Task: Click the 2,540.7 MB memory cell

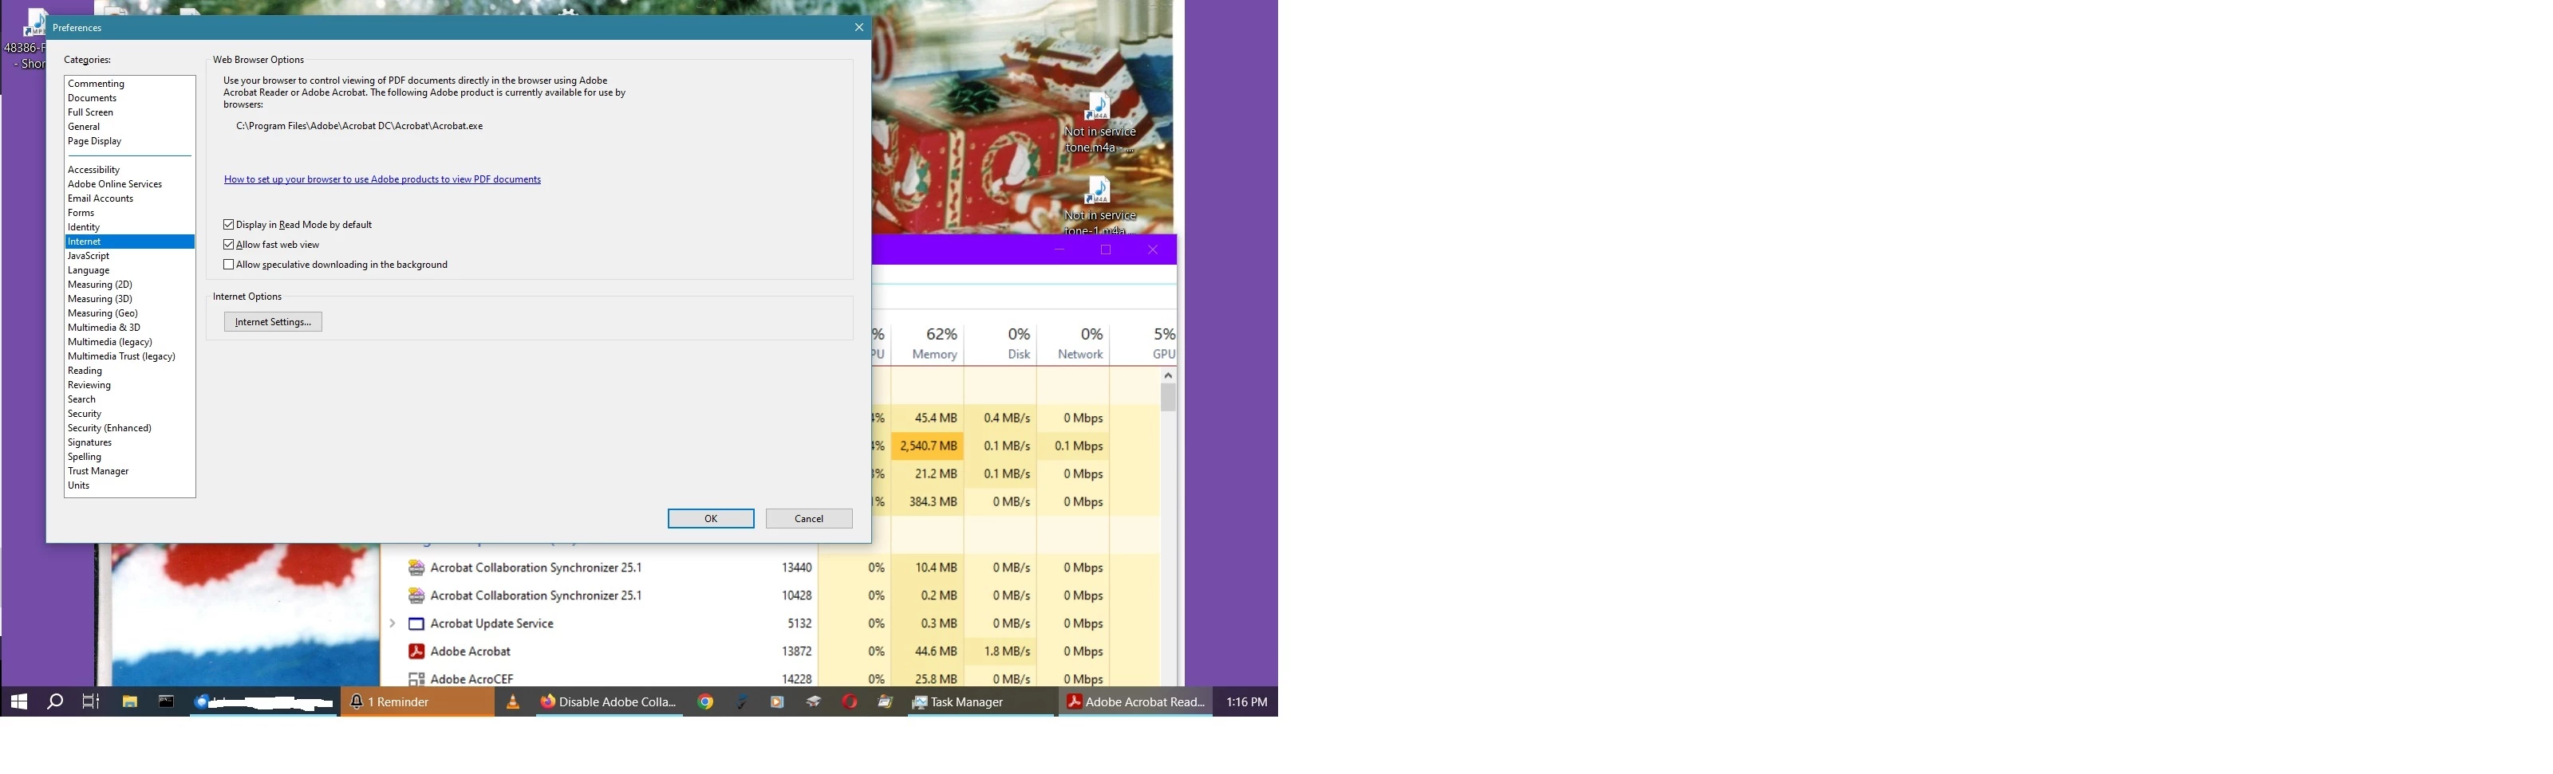Action: coord(928,446)
